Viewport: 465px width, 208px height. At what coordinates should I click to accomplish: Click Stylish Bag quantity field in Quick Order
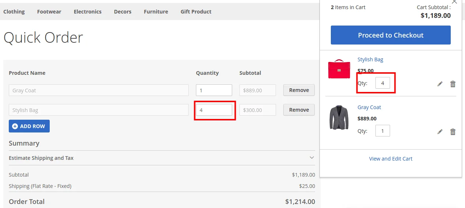214,110
